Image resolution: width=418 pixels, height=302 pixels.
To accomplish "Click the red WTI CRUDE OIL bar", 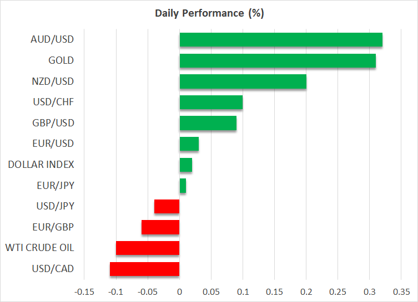I will [148, 248].
